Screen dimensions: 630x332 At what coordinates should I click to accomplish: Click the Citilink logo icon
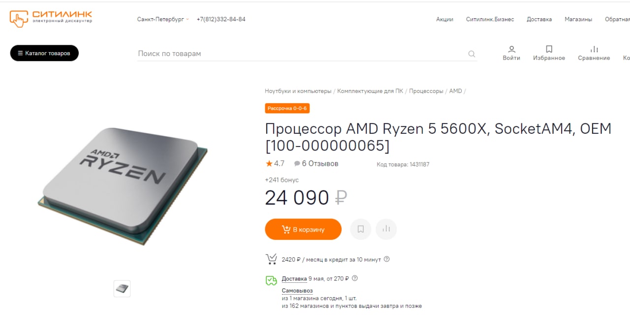point(18,19)
